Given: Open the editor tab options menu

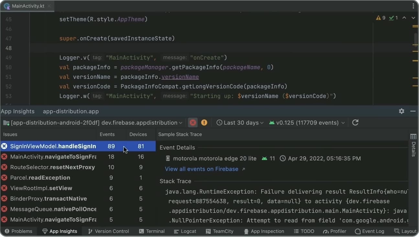Looking at the screenshot, I should (x=413, y=6).
